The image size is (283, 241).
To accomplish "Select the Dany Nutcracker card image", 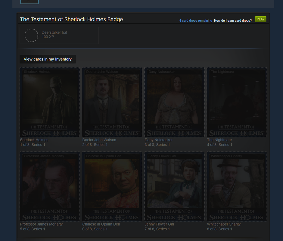I will tap(174, 102).
